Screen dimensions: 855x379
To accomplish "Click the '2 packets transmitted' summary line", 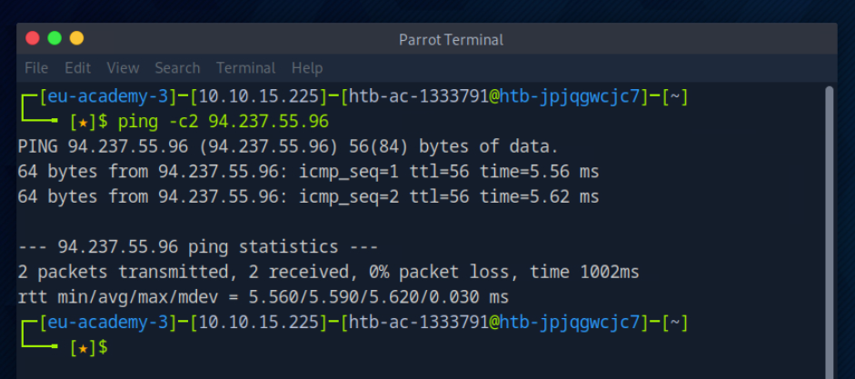I will tap(328, 272).
